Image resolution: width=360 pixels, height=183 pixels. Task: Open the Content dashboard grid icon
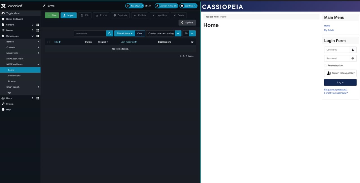pyautogui.click(x=37, y=25)
